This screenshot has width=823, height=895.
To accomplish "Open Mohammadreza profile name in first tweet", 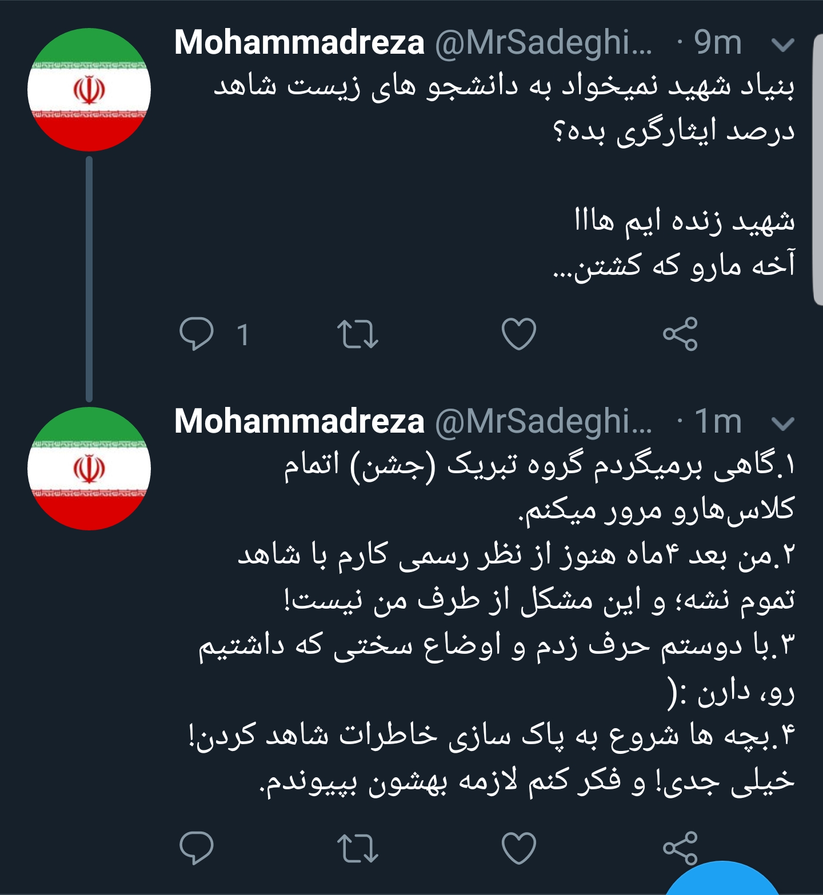I will tap(299, 42).
